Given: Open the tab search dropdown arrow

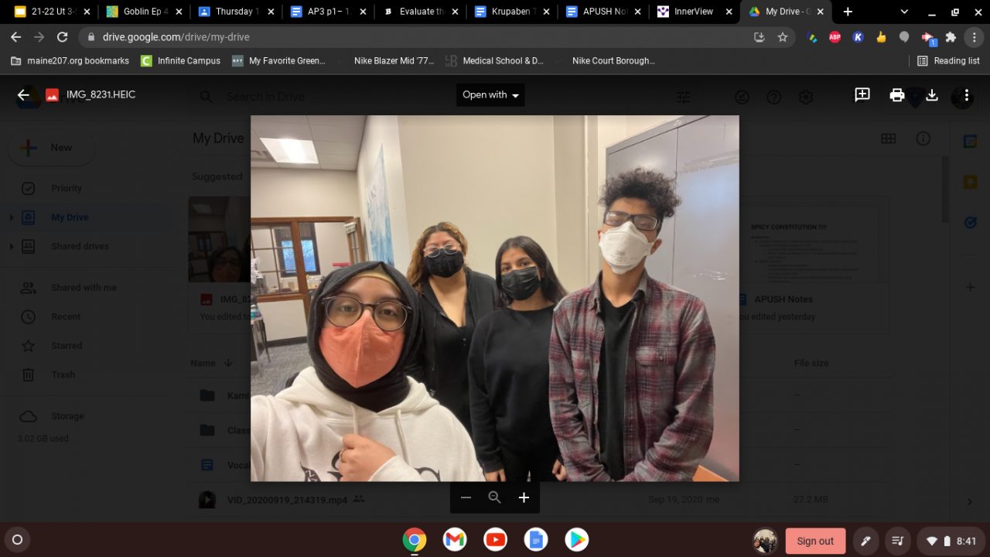Looking at the screenshot, I should 904,12.
